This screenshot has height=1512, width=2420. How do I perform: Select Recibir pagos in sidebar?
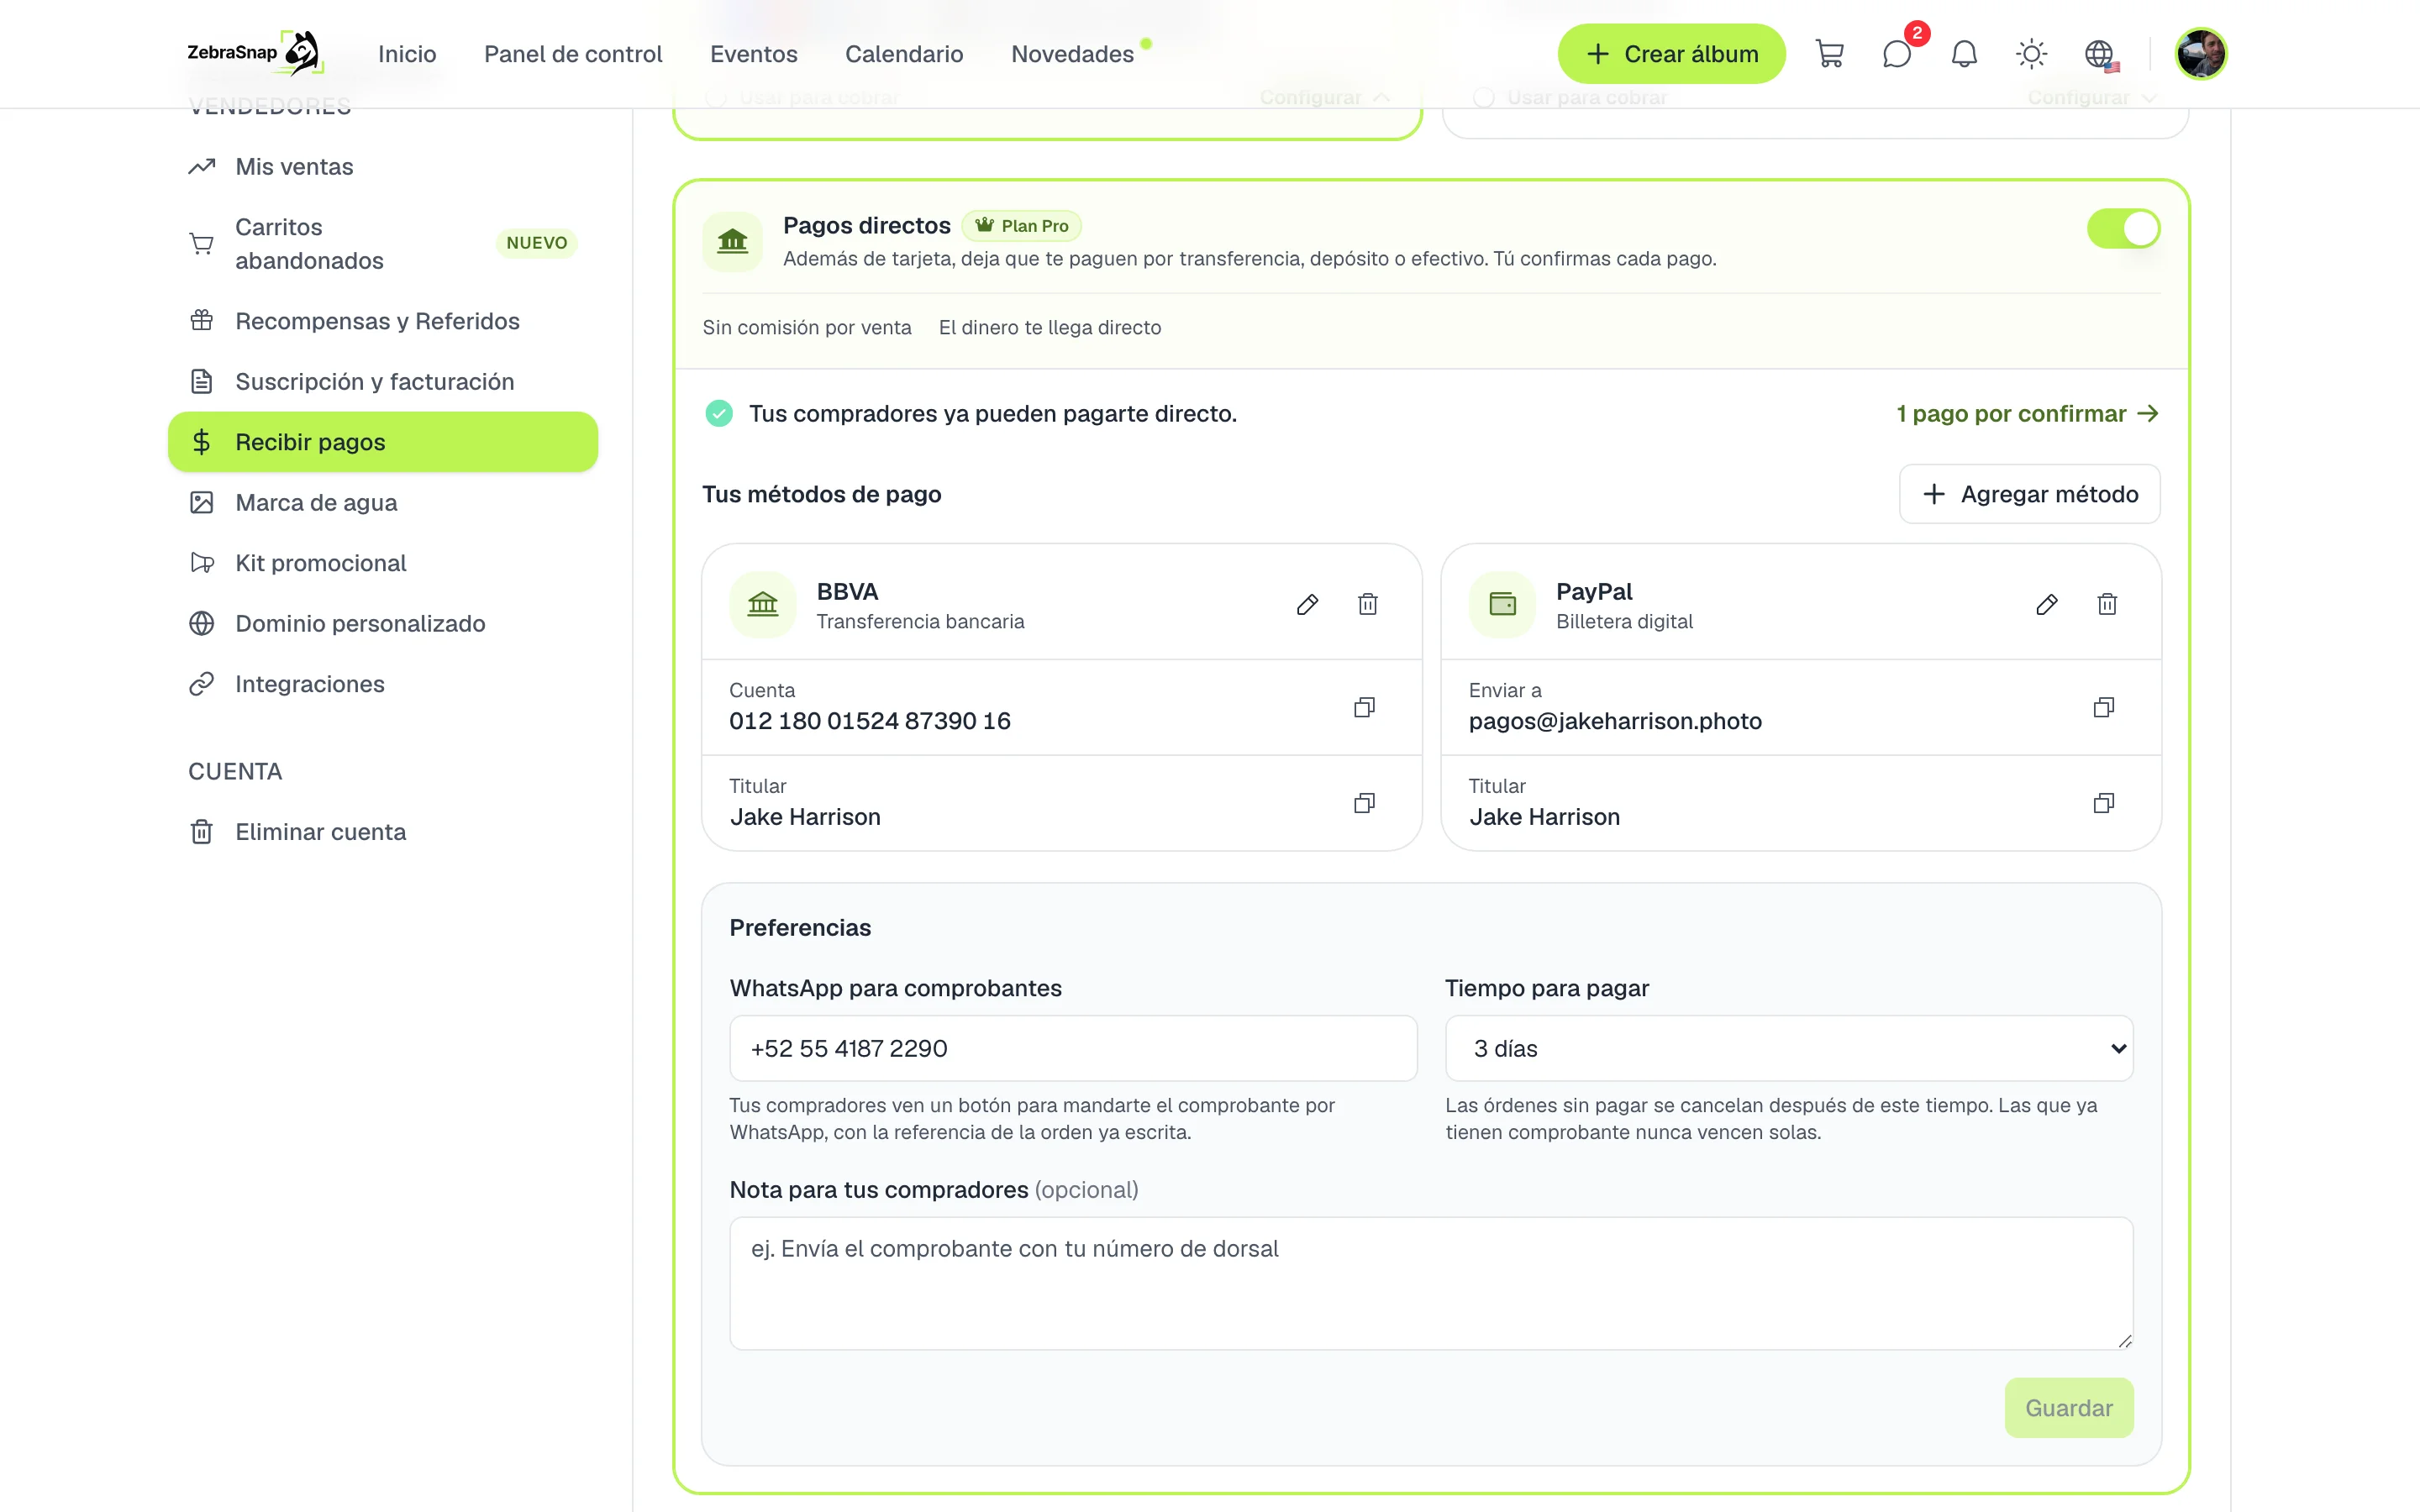[383, 442]
